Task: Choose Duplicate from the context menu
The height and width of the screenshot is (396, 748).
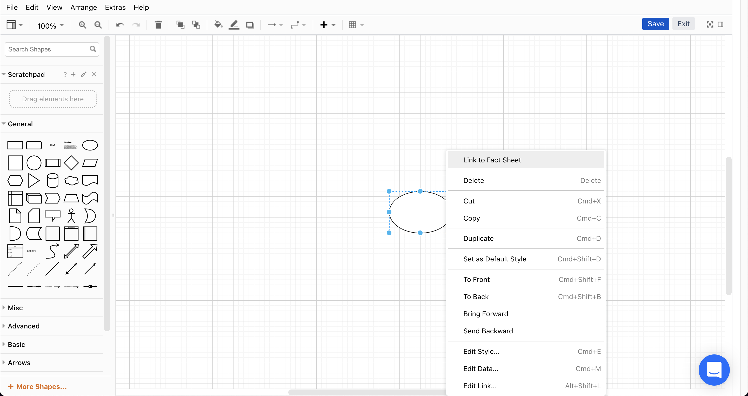Action: click(478, 239)
